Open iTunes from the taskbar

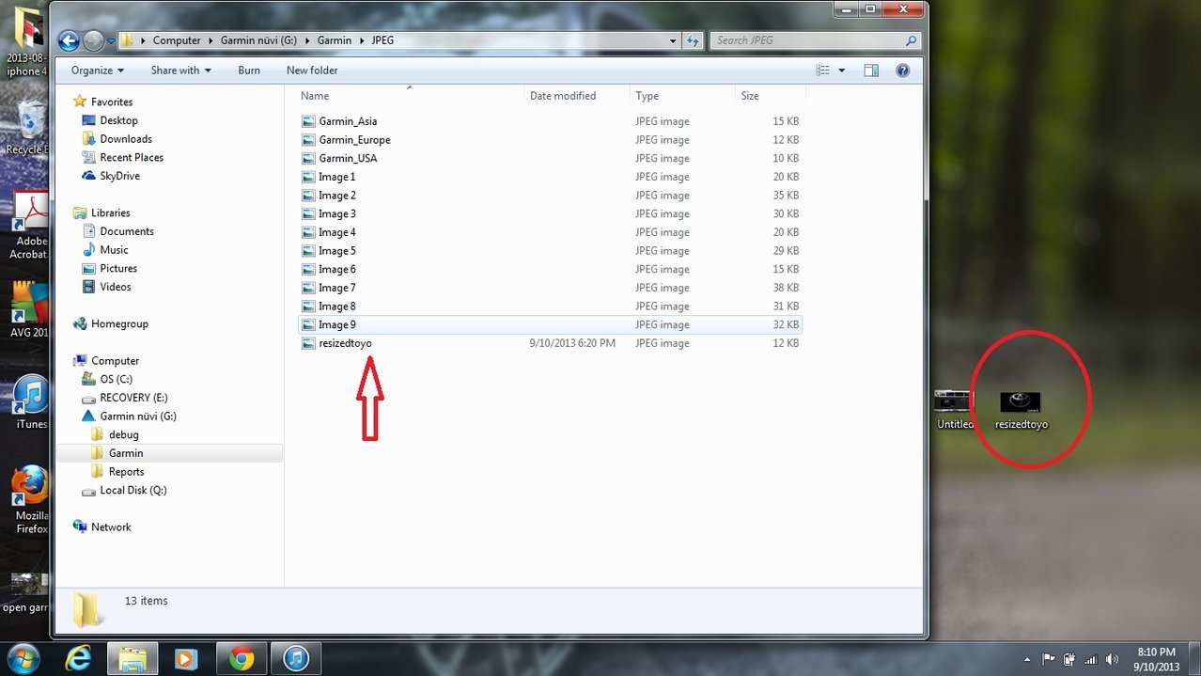(297, 659)
